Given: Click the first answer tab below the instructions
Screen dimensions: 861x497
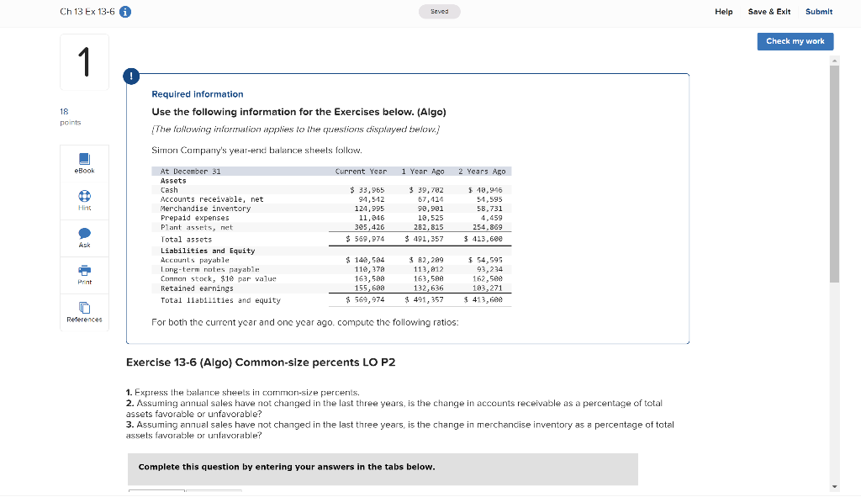Looking at the screenshot, I should coord(156,493).
